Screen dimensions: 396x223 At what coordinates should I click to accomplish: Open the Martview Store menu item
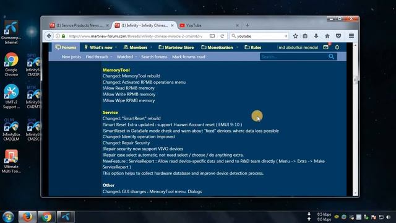(x=176, y=47)
